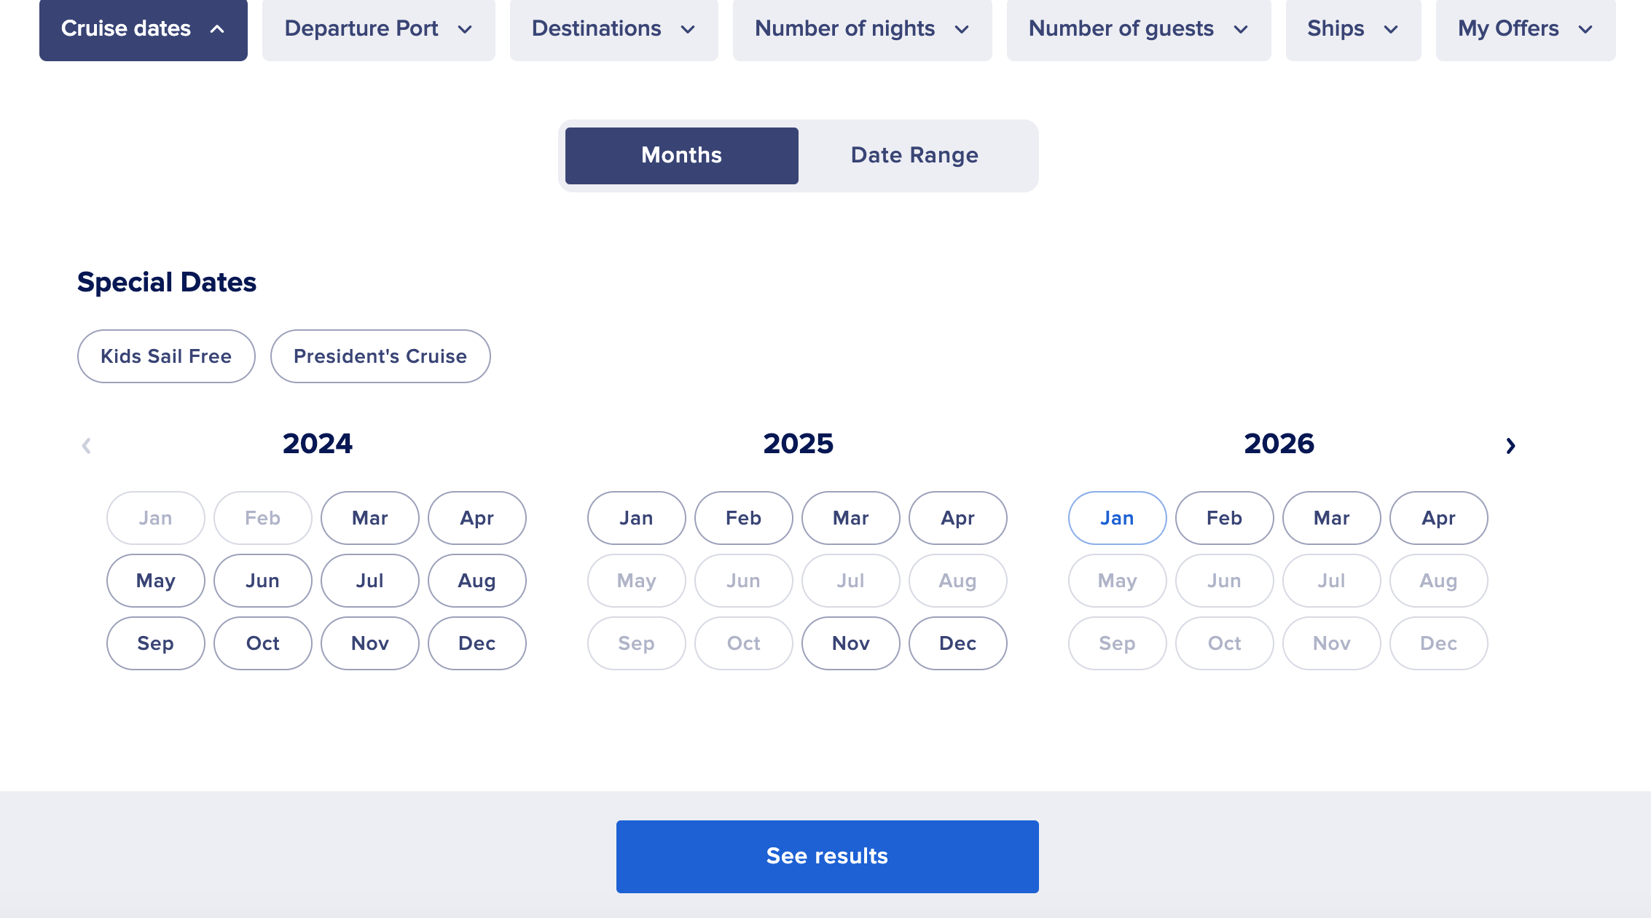Image resolution: width=1651 pixels, height=918 pixels.
Task: Select Feb 2025 month chip
Action: 744,518
